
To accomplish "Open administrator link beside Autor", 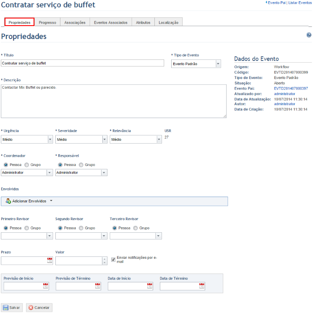I will [284, 104].
